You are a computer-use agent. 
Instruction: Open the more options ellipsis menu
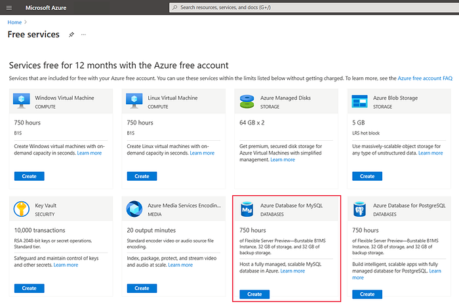[83, 35]
